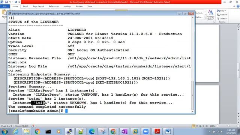Click the "STATUS of the LISTENER" heading

pyautogui.click(x=33, y=22)
